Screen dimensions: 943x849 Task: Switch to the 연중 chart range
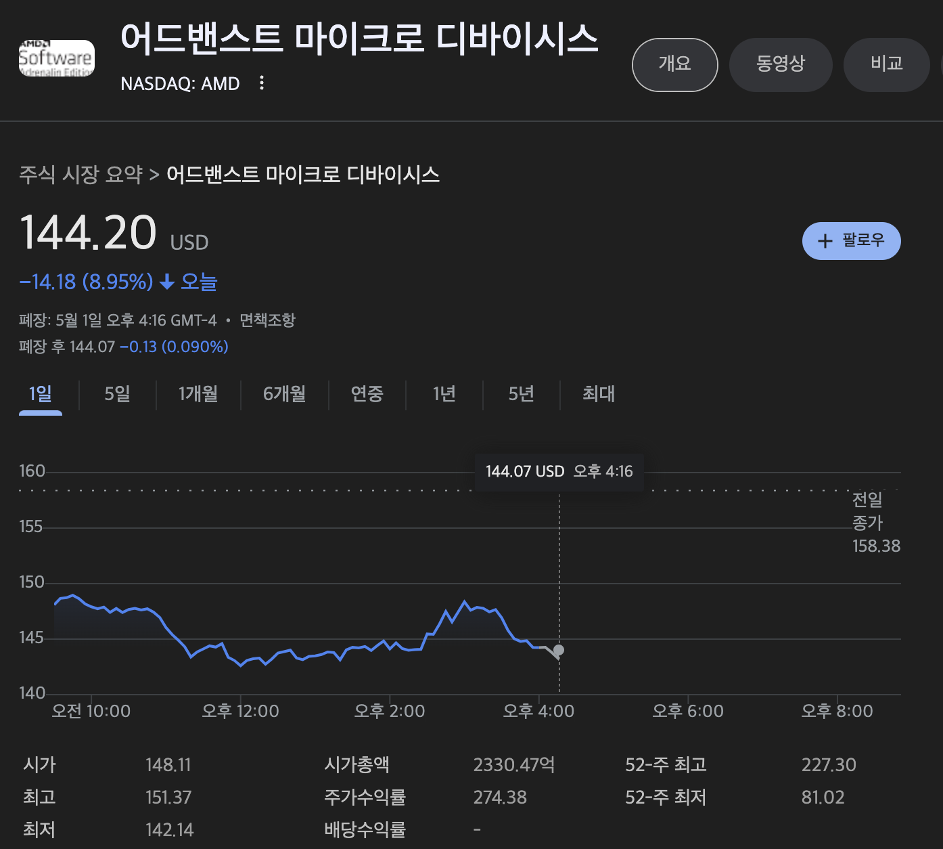(x=367, y=394)
